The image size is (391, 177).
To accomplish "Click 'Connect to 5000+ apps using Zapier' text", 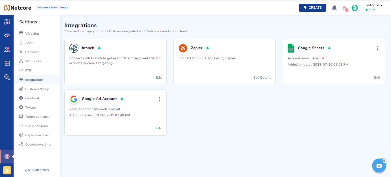I will (x=207, y=58).
